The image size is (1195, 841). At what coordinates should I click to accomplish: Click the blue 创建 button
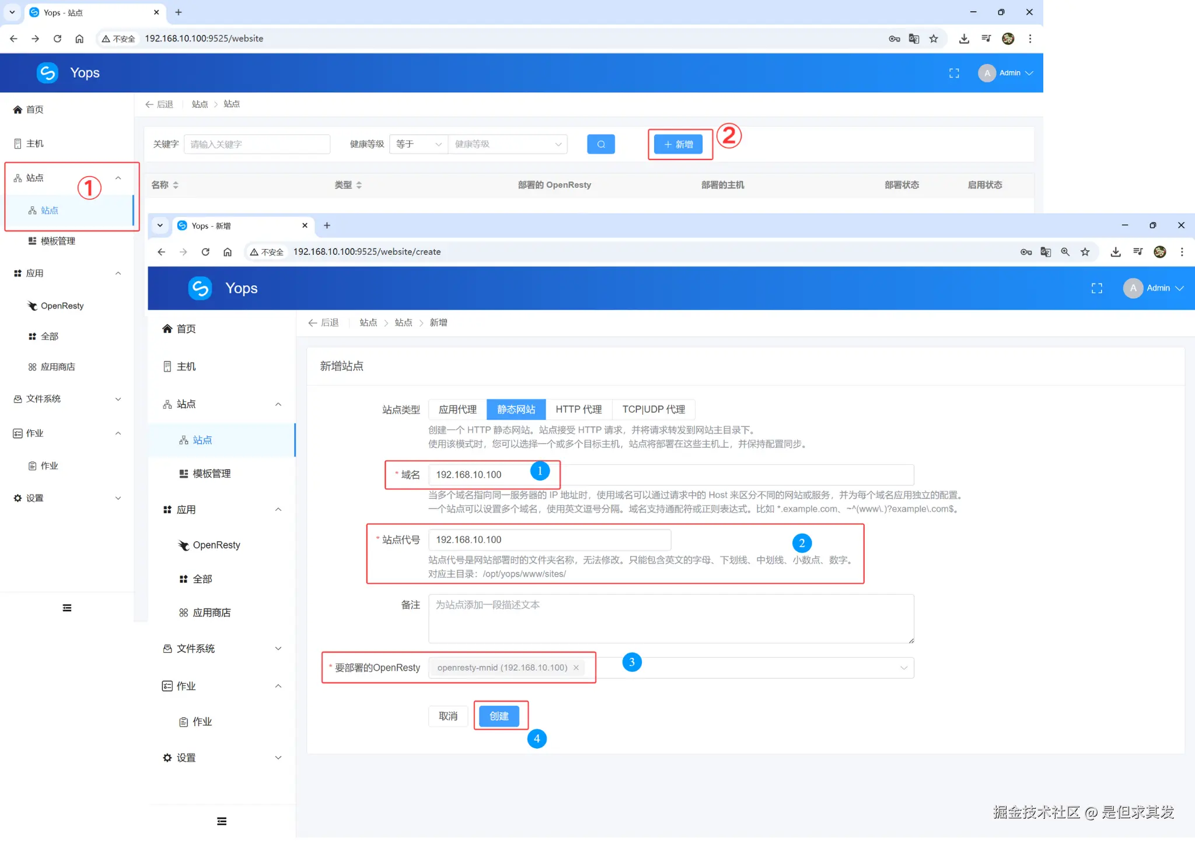point(499,716)
